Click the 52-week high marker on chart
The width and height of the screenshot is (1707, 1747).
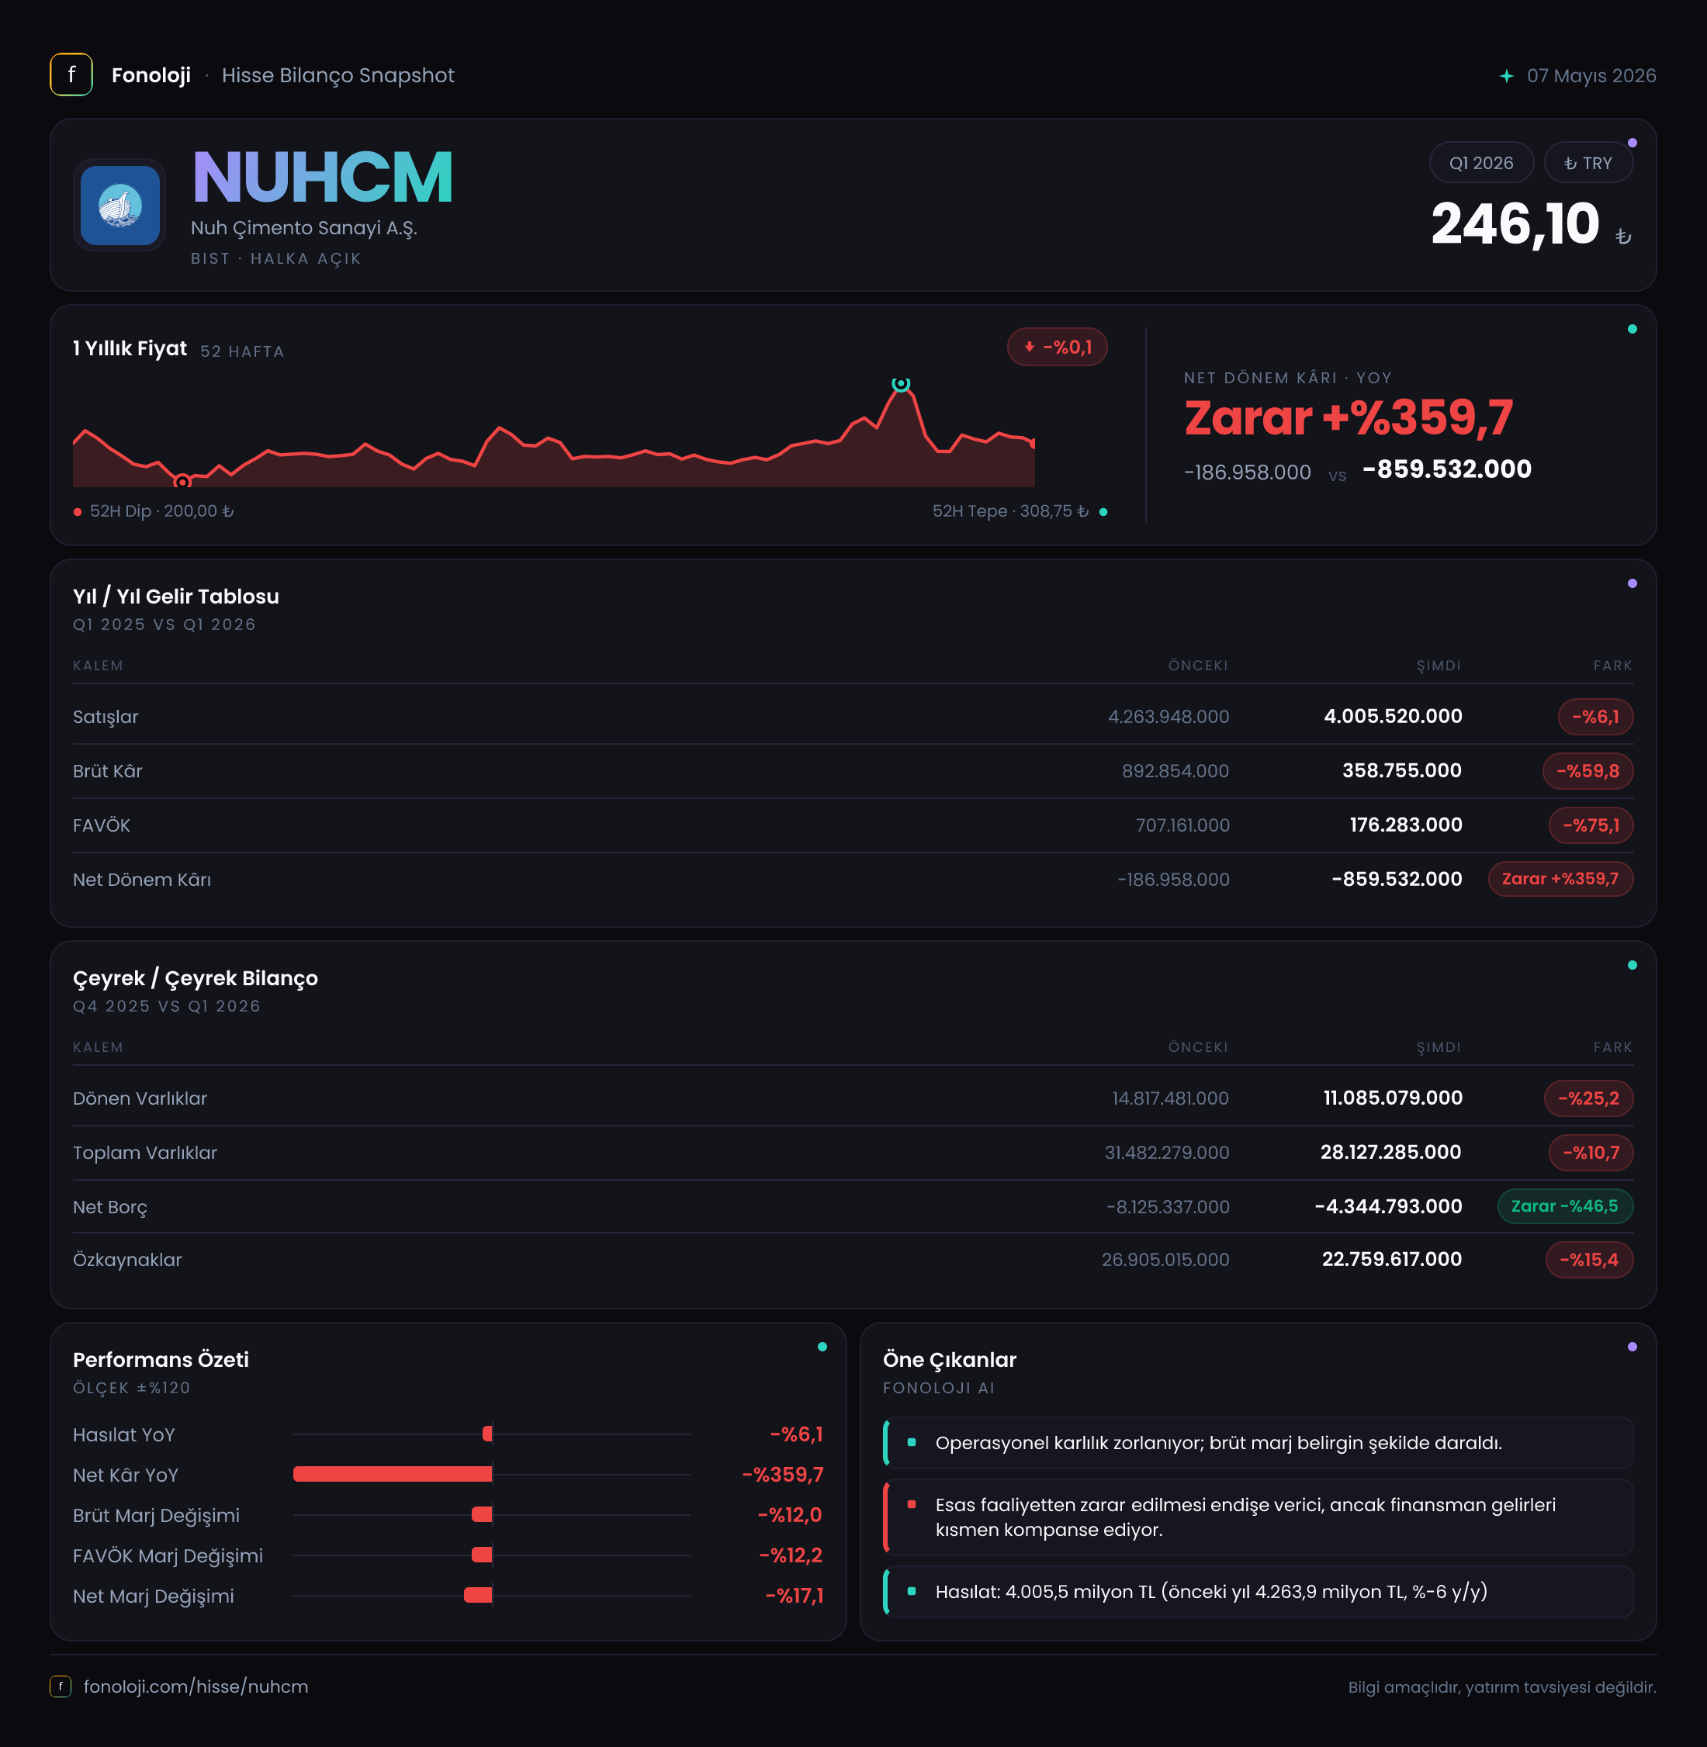[x=901, y=384]
